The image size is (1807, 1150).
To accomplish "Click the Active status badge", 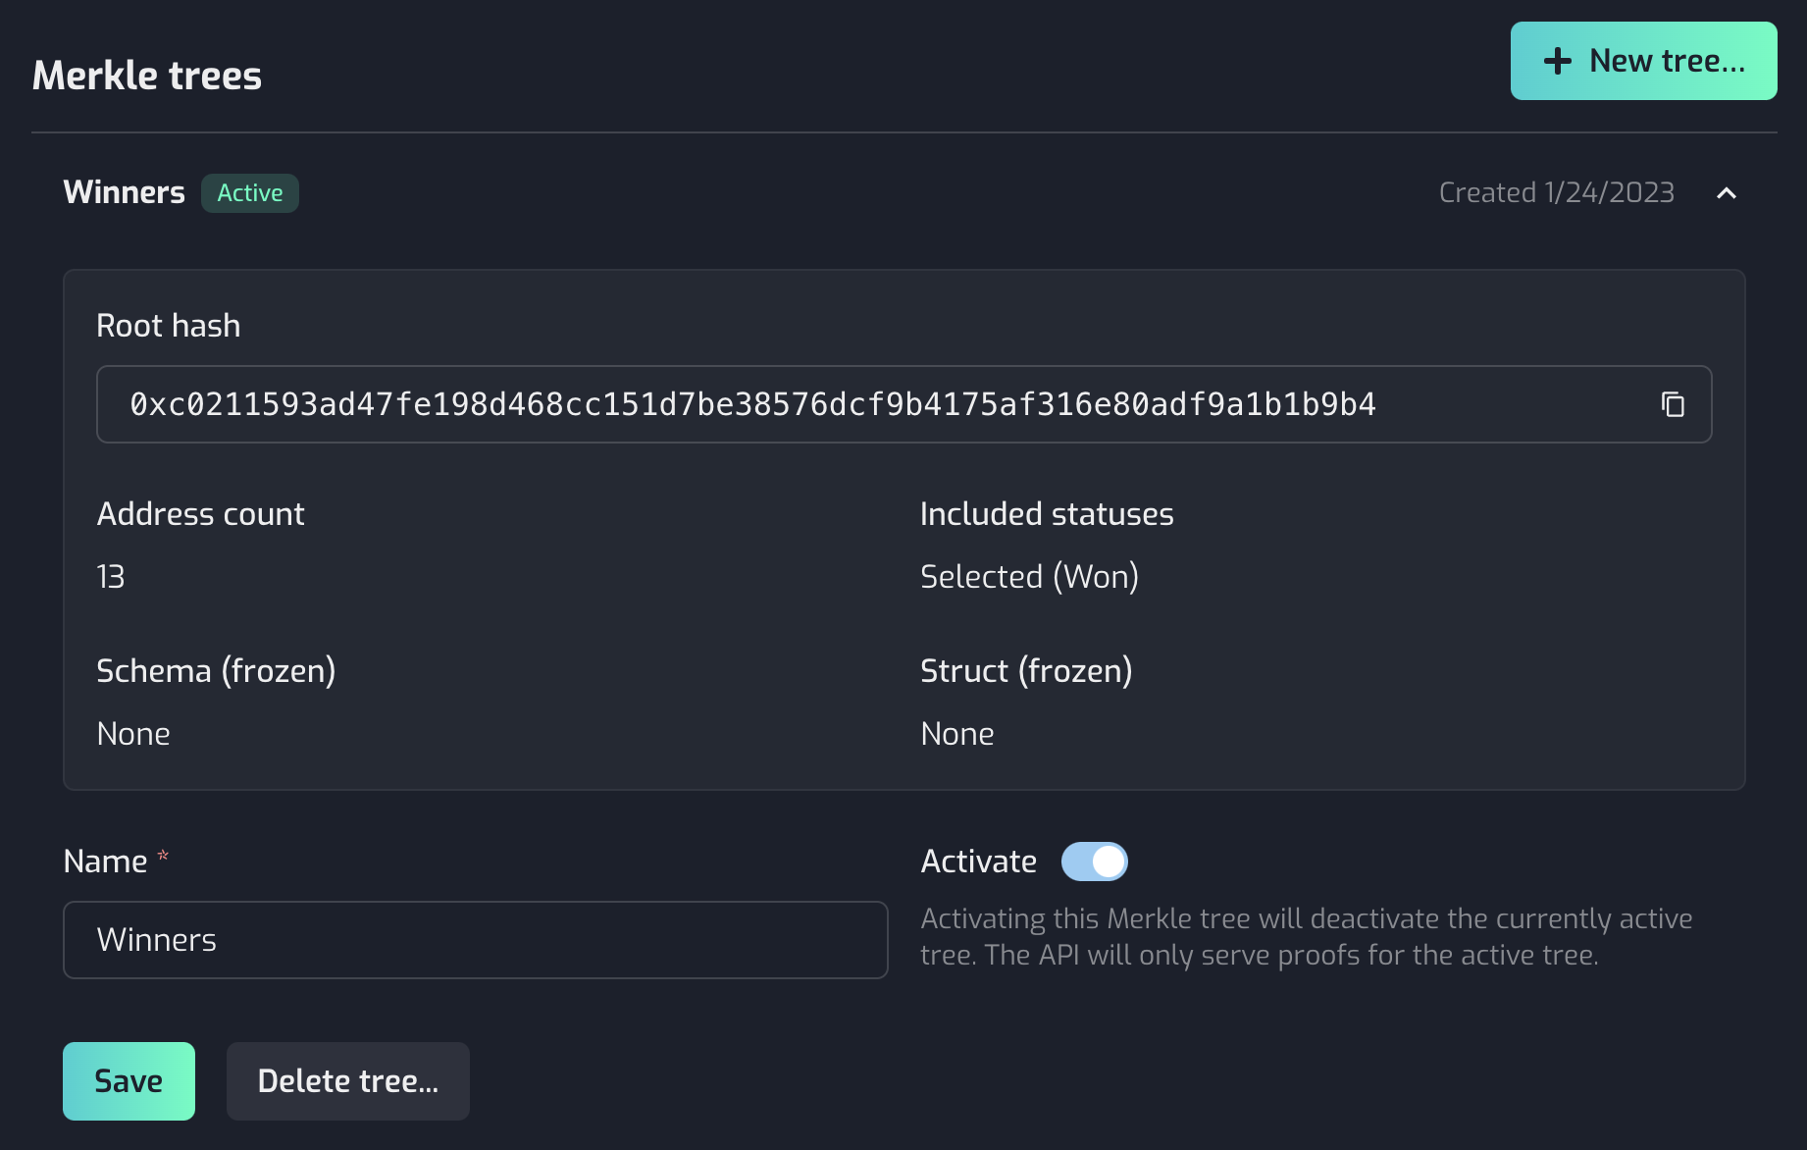I will pyautogui.click(x=250, y=193).
